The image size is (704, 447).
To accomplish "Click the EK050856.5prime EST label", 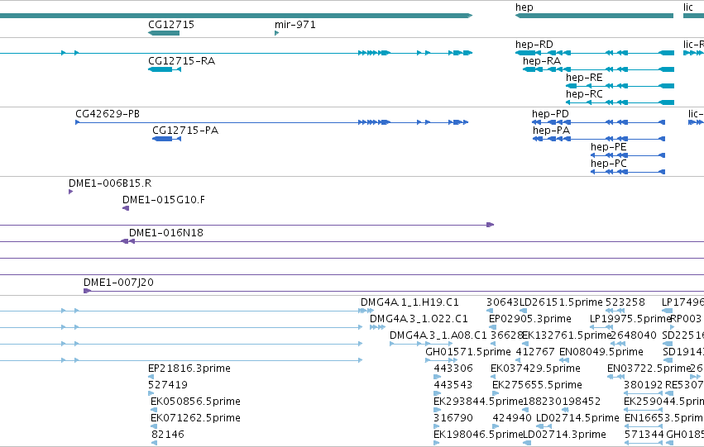I will click(196, 402).
